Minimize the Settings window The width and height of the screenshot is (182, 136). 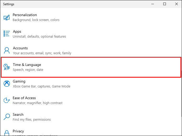pos(152,4)
